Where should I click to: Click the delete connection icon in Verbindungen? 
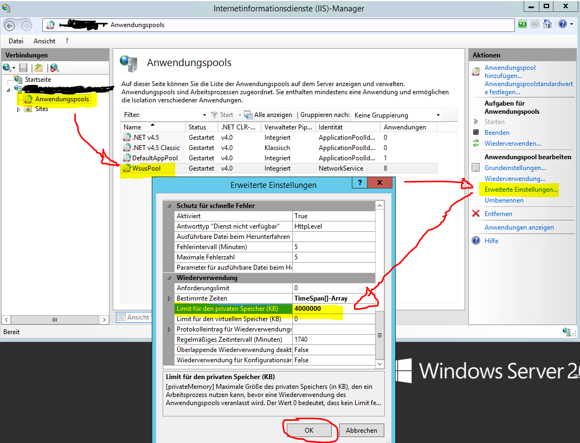point(54,68)
